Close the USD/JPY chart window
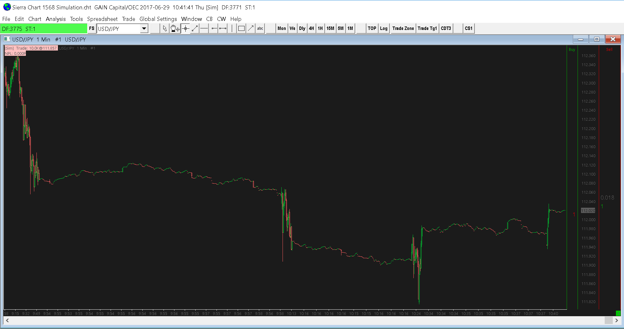 pos(613,39)
